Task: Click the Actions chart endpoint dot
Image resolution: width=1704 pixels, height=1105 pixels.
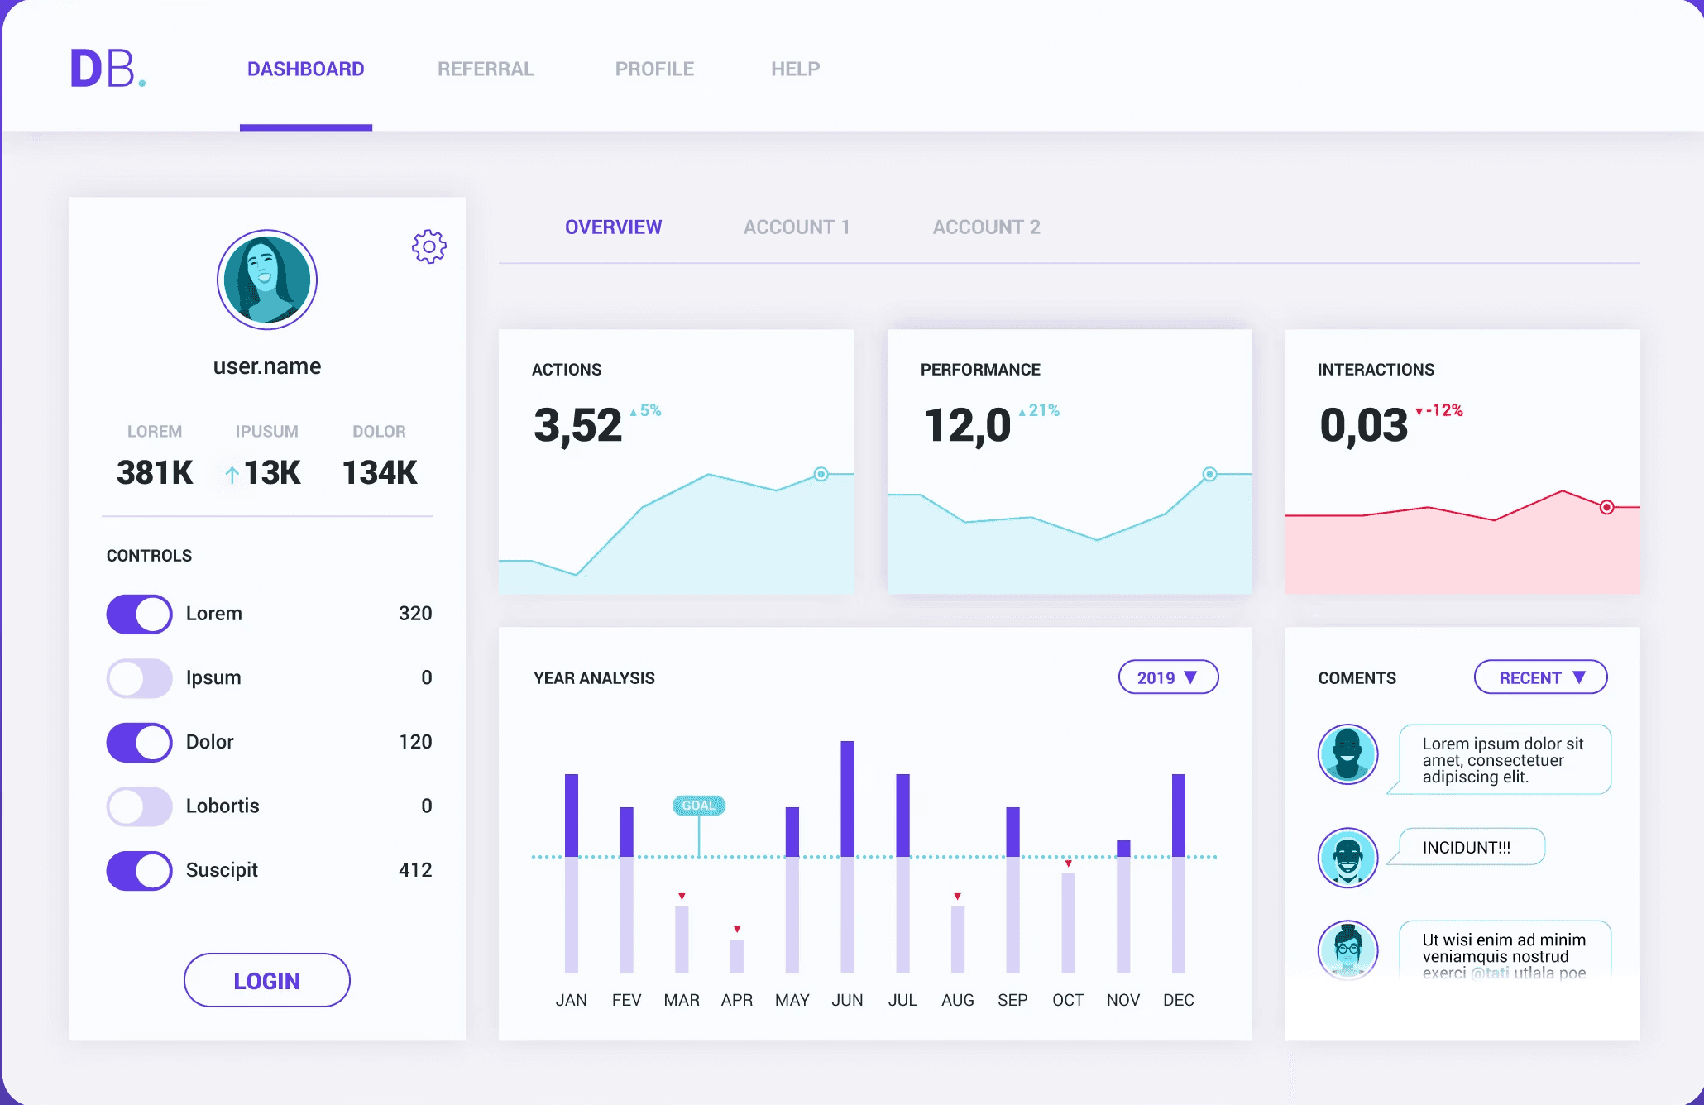Action: [821, 474]
